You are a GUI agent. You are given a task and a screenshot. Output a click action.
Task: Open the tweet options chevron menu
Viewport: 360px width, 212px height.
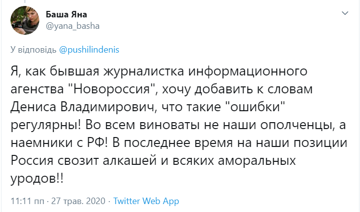(x=345, y=13)
